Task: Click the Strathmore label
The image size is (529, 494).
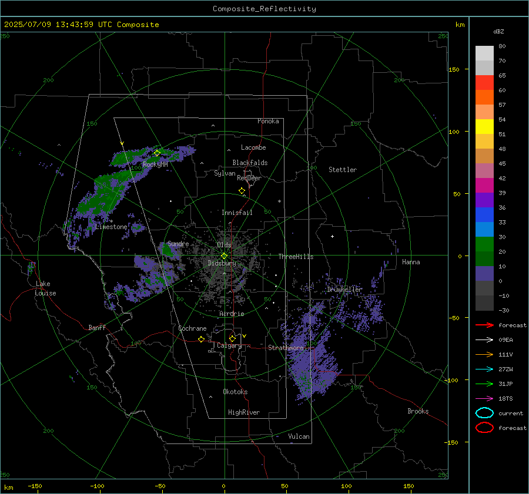Action: click(286, 348)
